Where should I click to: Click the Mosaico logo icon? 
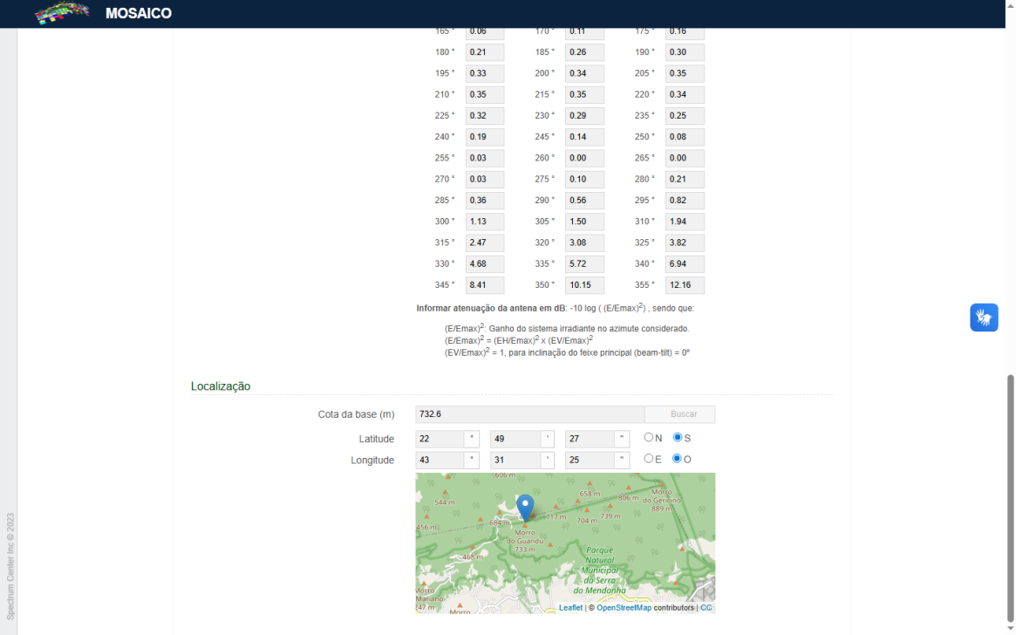[x=62, y=13]
